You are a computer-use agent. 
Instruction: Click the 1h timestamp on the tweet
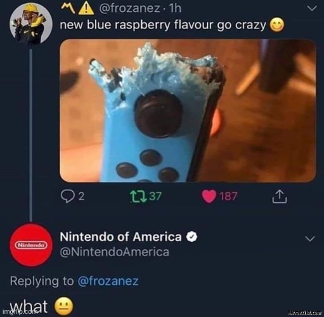tap(176, 9)
